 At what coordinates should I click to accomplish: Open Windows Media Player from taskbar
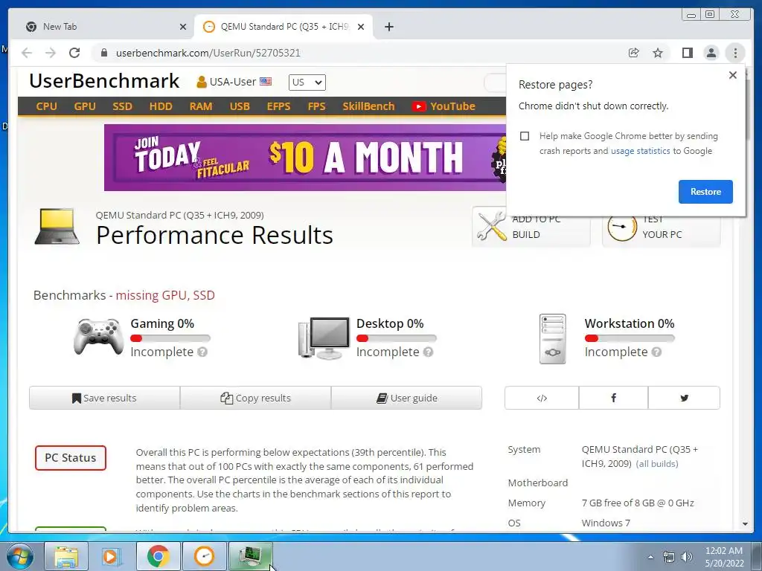point(112,556)
